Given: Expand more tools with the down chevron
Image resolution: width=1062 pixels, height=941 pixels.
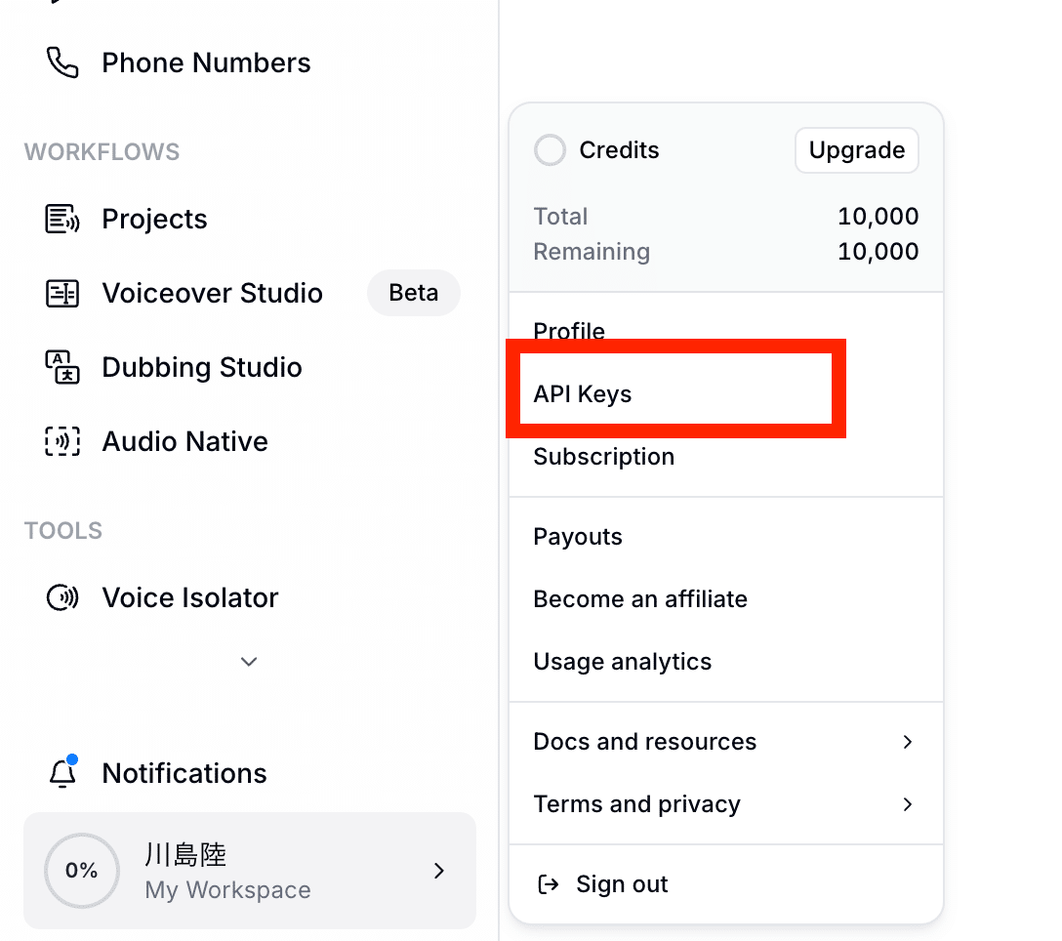Looking at the screenshot, I should pyautogui.click(x=249, y=662).
